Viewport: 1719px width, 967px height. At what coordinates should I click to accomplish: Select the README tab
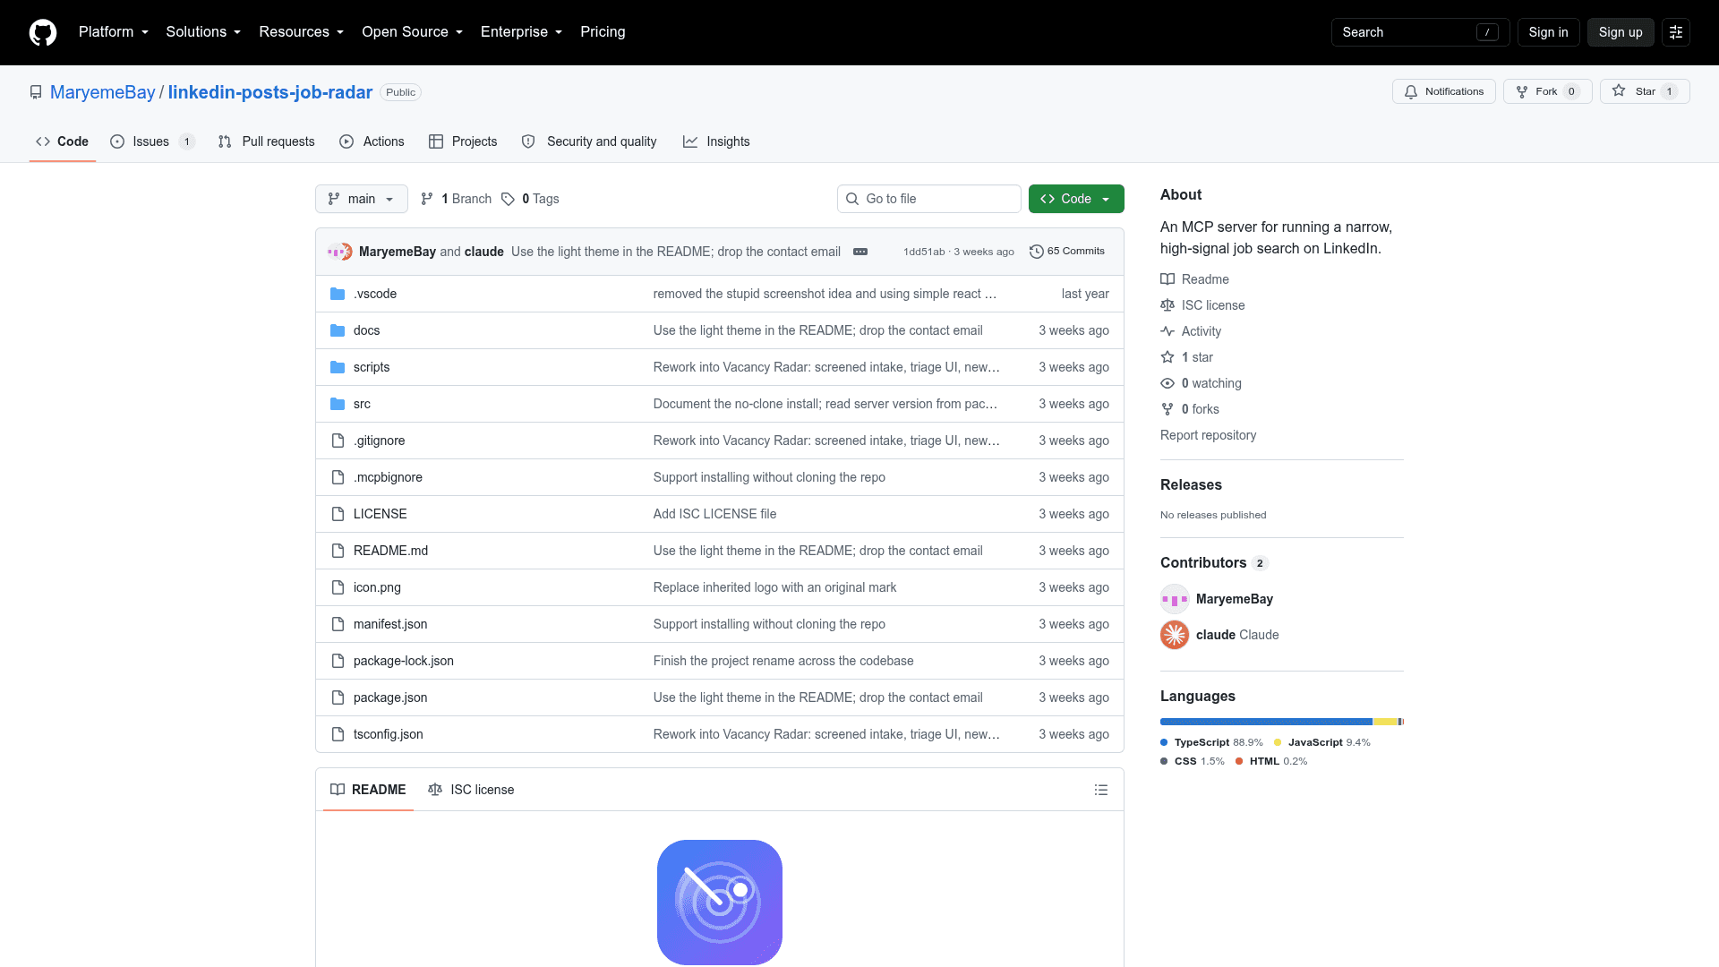pos(368,790)
